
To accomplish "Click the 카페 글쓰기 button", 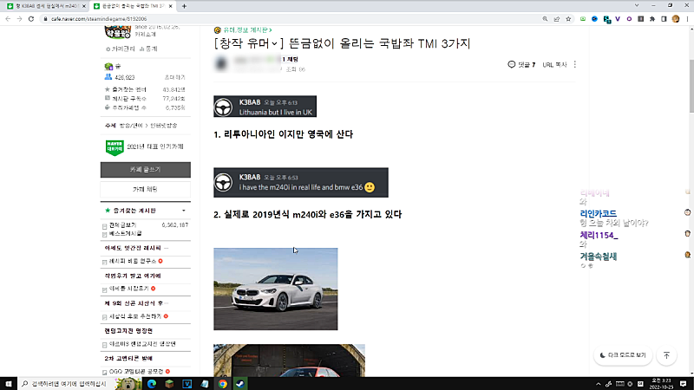I will pos(145,169).
